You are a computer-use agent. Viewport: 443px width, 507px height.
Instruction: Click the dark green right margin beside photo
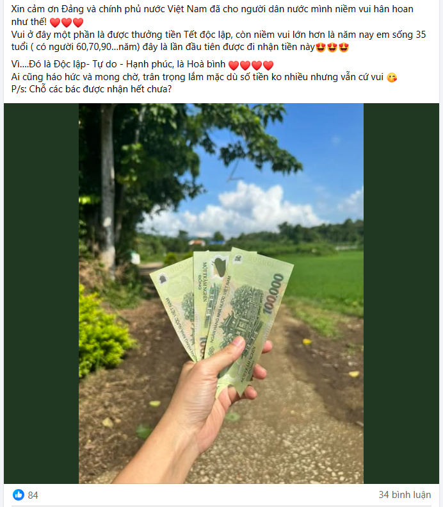point(401,294)
